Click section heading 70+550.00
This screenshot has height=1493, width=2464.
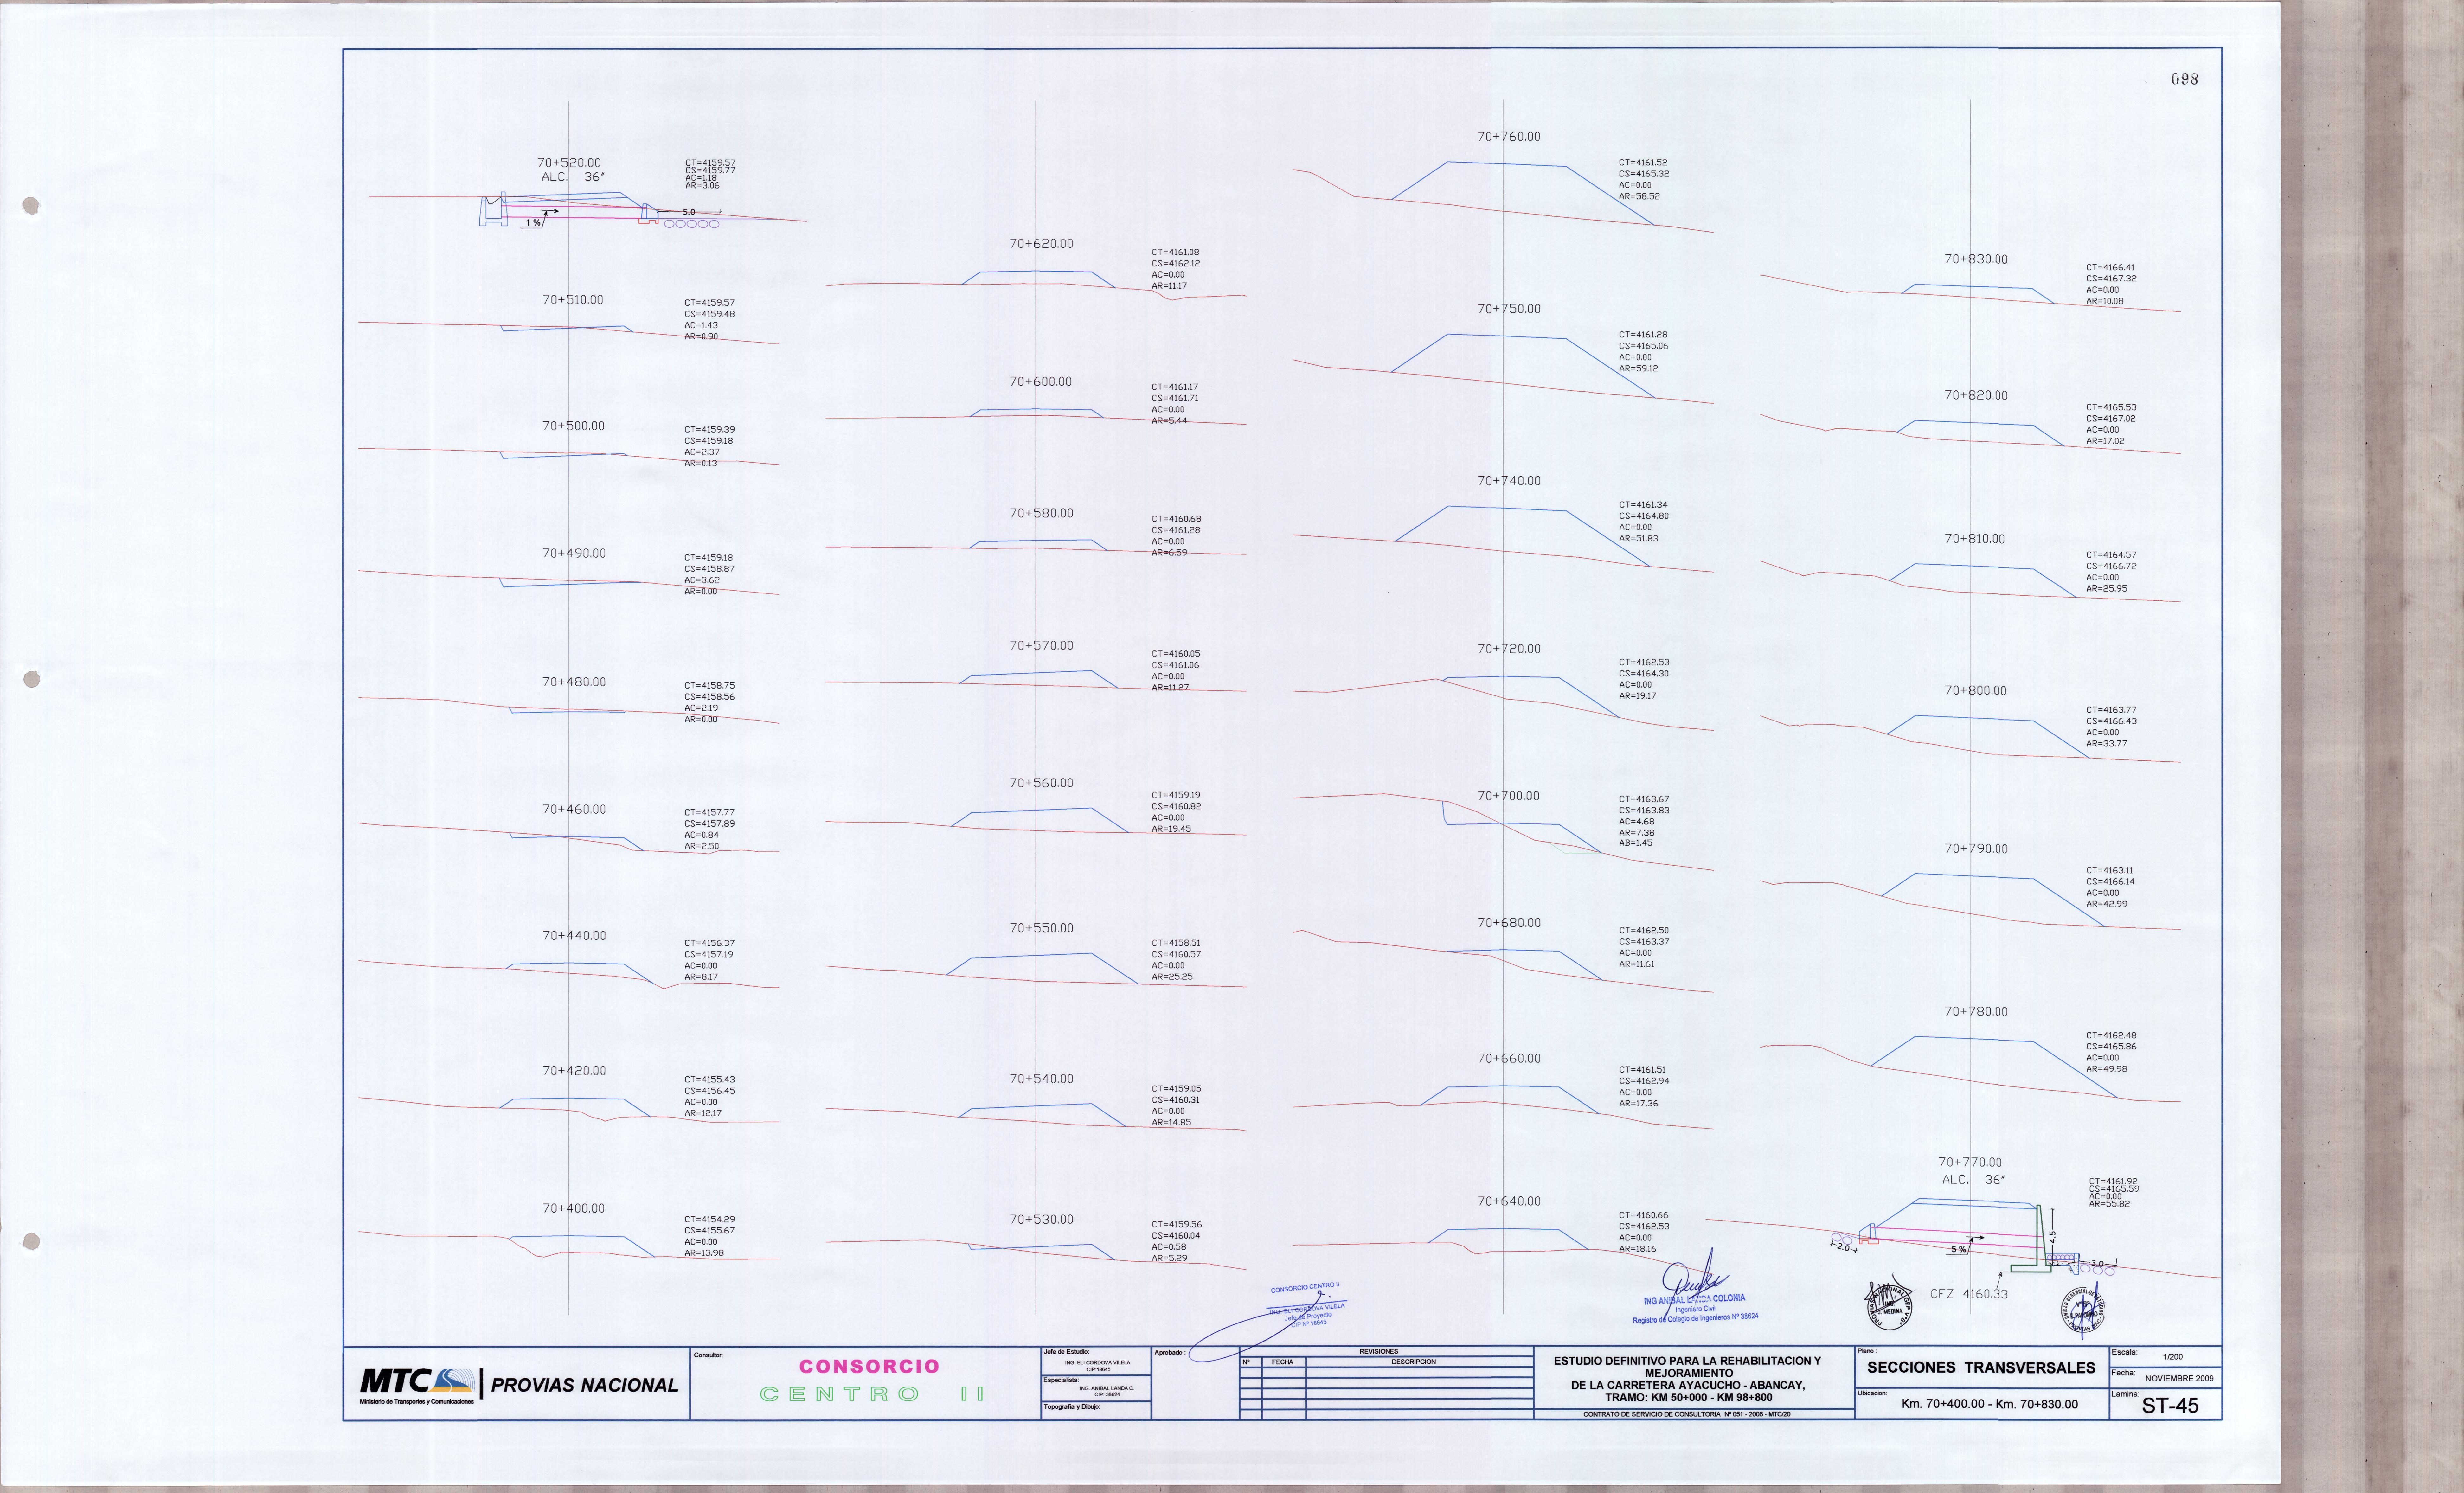coord(1041,928)
